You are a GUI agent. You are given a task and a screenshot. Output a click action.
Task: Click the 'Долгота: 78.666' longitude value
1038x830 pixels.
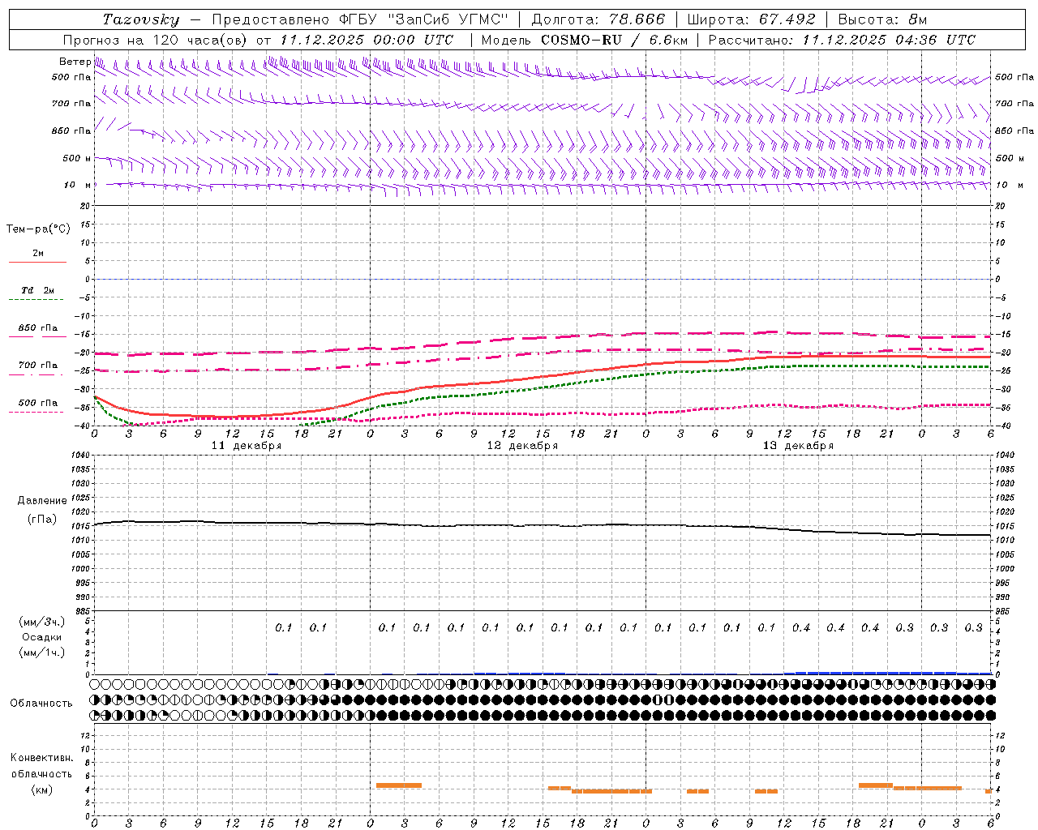(598, 19)
